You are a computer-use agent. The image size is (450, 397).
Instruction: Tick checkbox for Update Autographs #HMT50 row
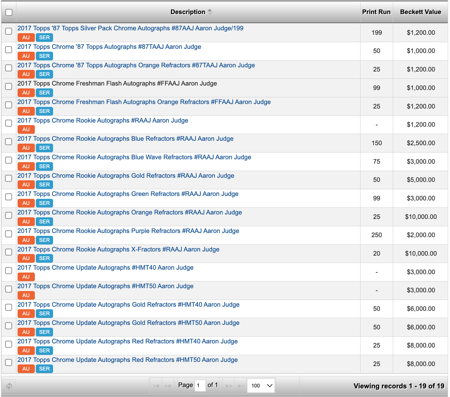[9, 289]
